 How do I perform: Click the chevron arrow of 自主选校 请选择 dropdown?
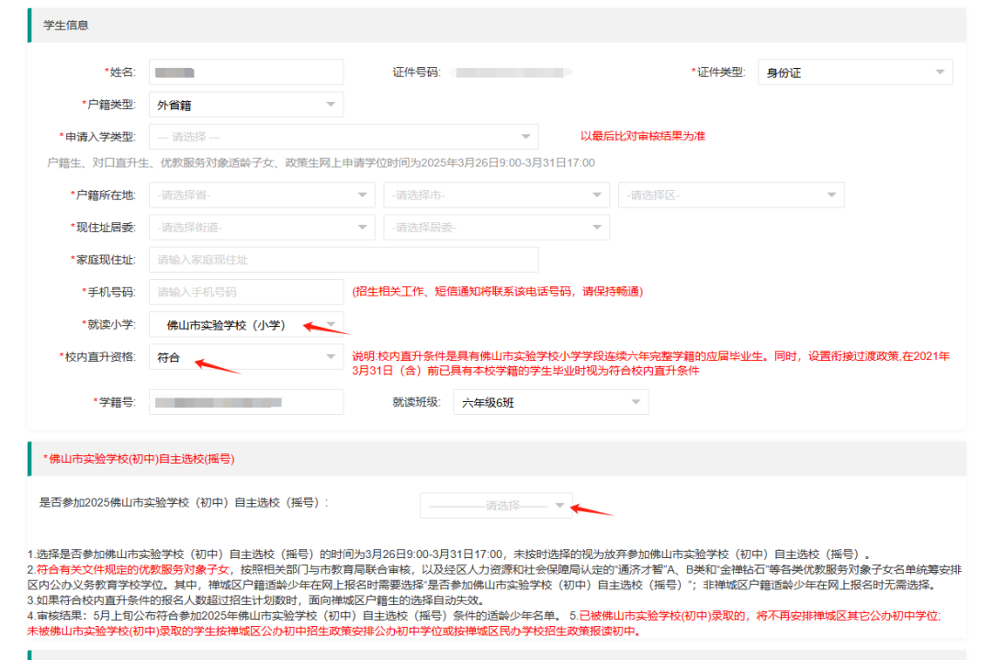559,505
